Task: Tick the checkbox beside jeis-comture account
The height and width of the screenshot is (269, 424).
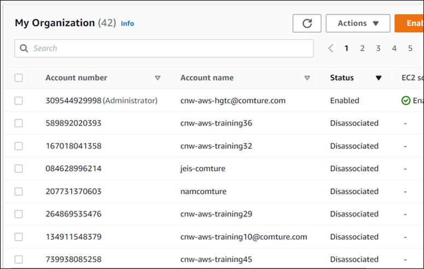Action: click(19, 169)
